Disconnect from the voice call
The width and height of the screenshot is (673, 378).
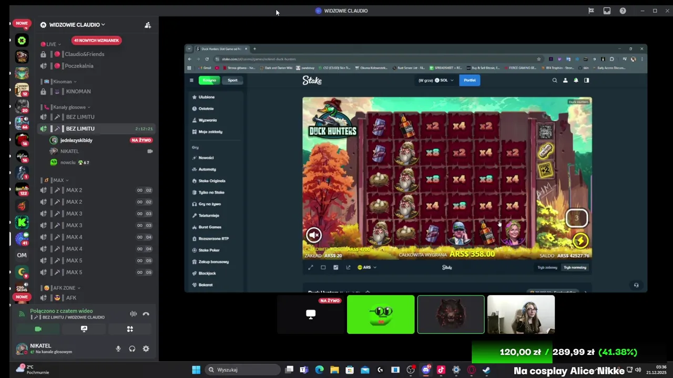146,314
